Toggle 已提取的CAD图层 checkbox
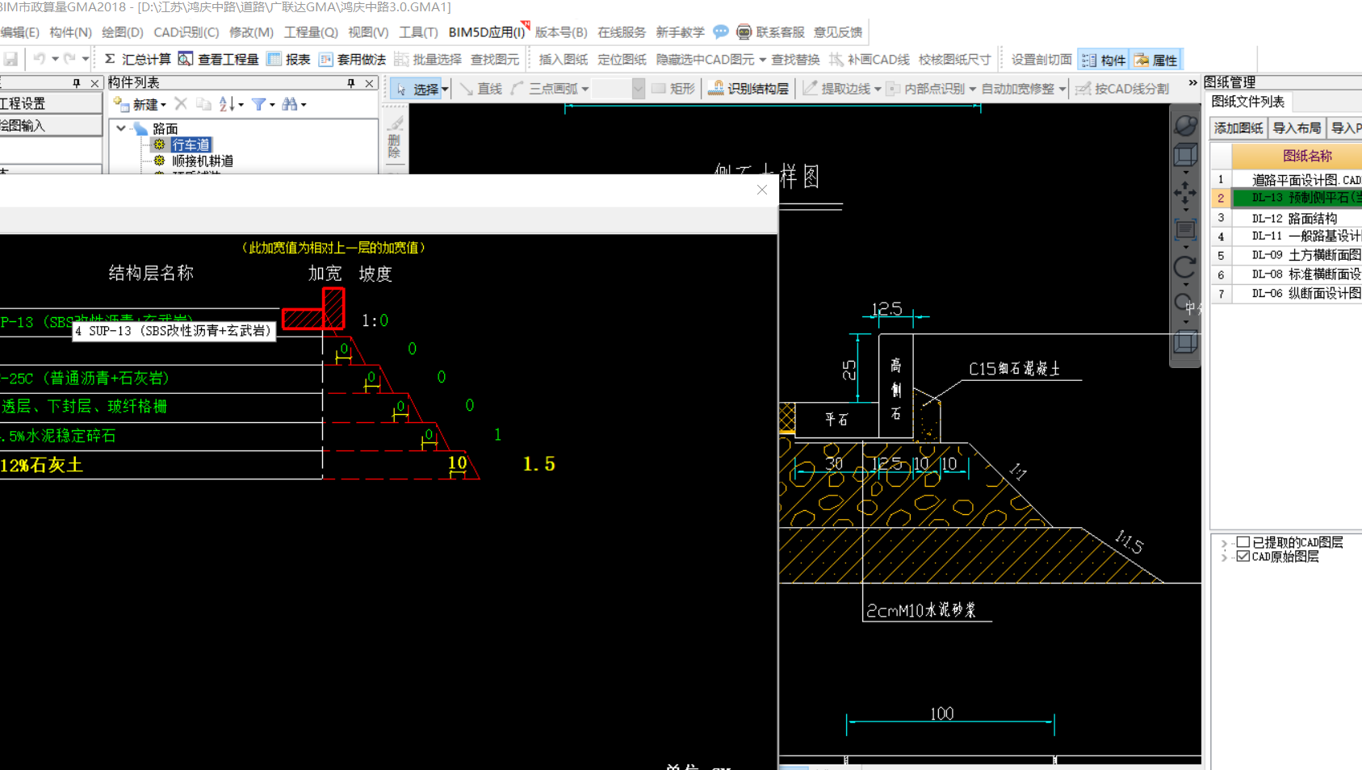Viewport: 1362px width, 770px height. click(1243, 542)
